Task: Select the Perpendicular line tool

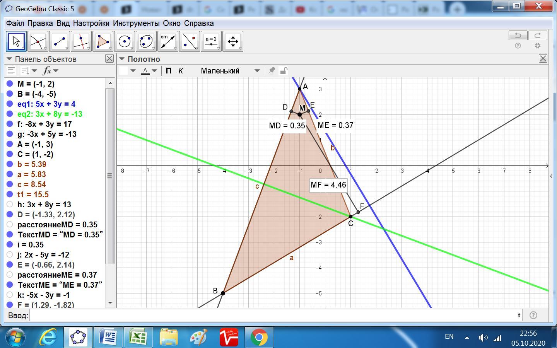Action: 81,41
